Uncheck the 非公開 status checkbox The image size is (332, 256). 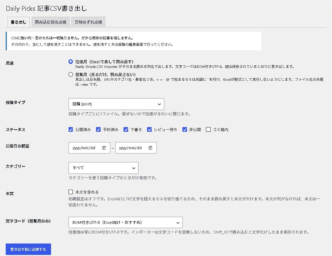[x=185, y=129]
